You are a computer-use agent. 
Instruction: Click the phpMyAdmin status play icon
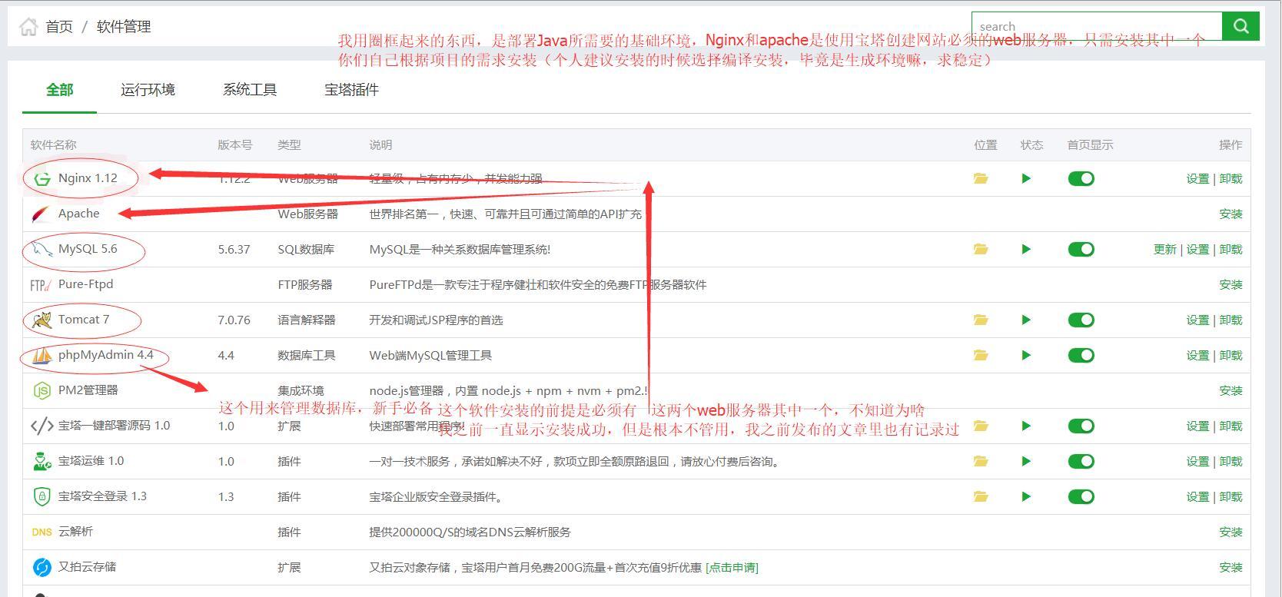[x=1025, y=355]
